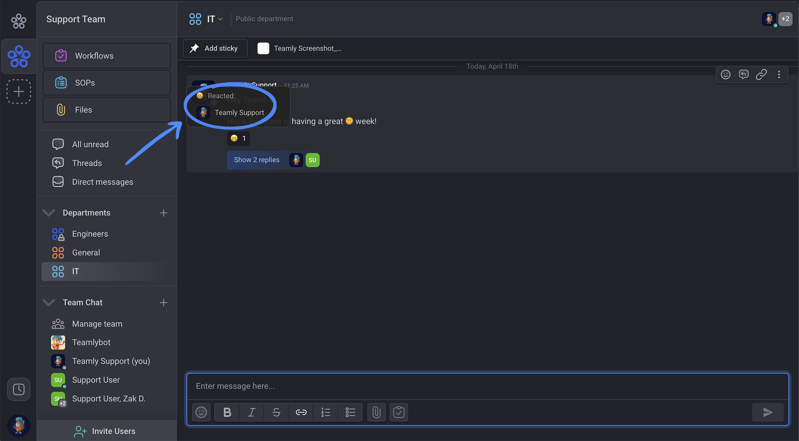Screen dimensions: 799x441
Task: Collapse the Departments section
Action: coord(49,213)
